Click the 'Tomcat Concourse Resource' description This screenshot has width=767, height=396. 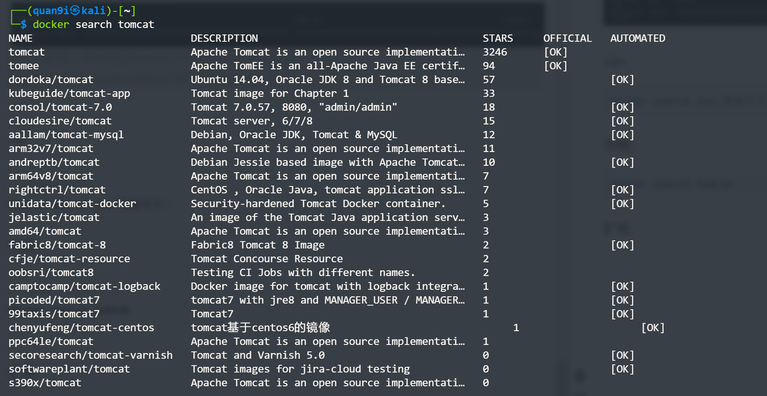[267, 259]
